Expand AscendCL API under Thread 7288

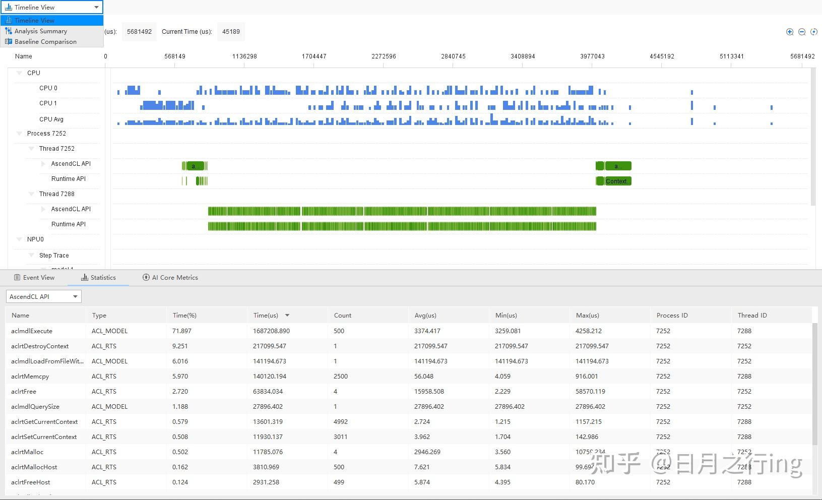(x=43, y=209)
